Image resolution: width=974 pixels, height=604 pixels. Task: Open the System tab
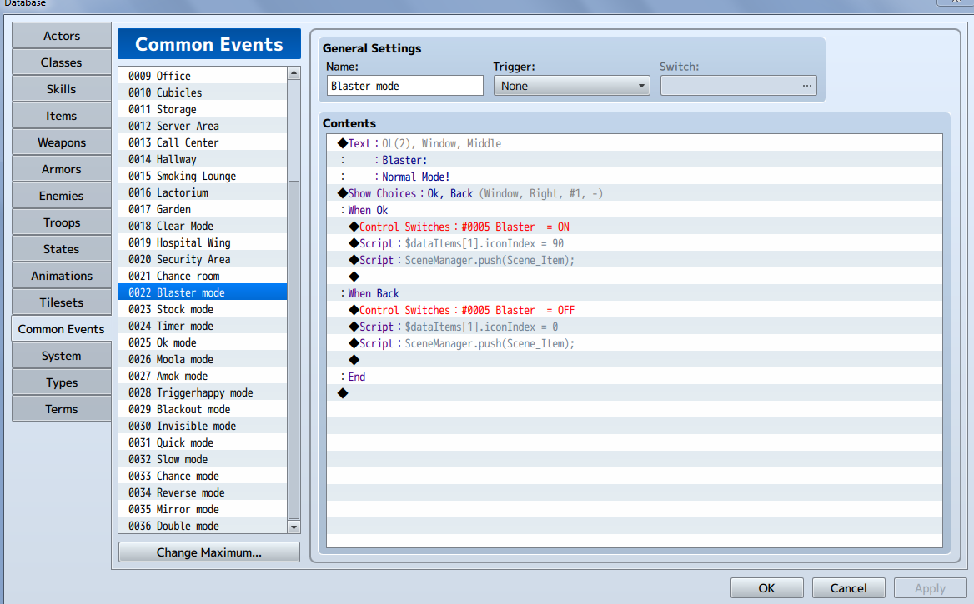click(62, 357)
